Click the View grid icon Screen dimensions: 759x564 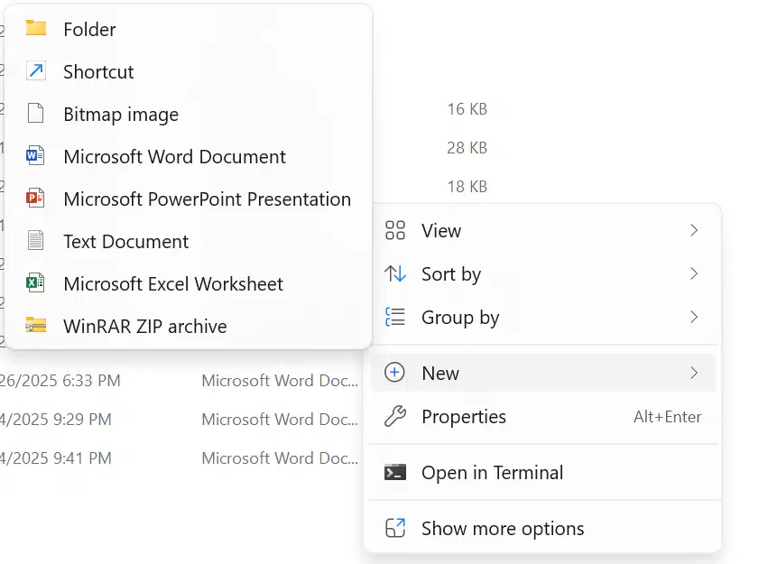395,230
